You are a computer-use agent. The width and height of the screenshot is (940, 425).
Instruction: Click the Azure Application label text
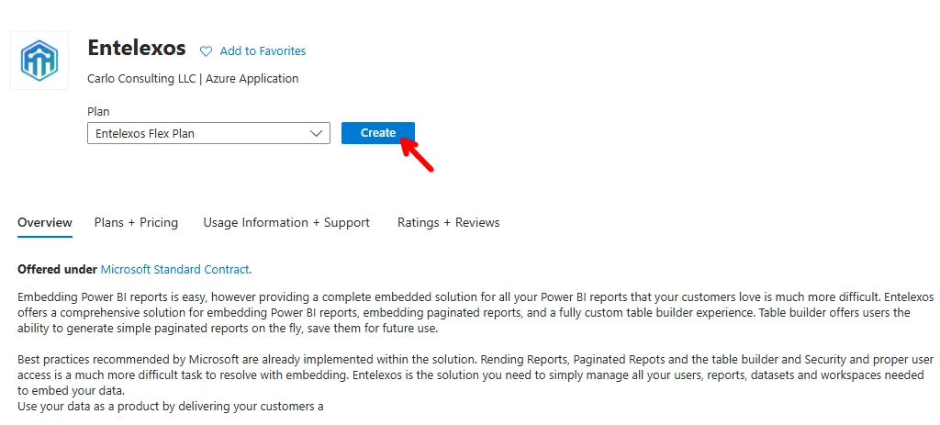252,79
